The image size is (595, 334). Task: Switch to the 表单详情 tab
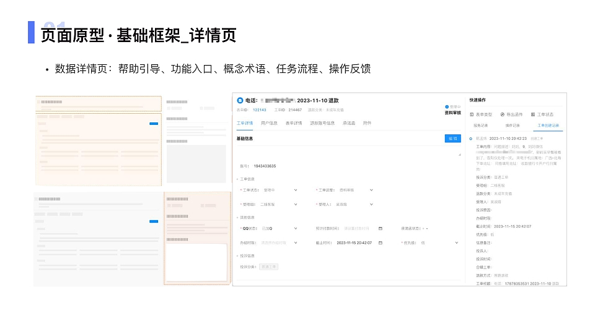pyautogui.click(x=294, y=123)
